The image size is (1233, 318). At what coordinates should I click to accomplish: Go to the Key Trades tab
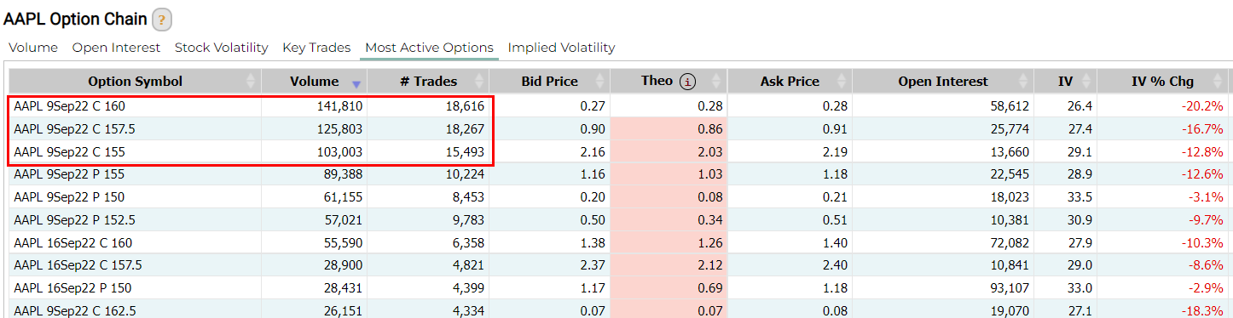pyautogui.click(x=316, y=48)
